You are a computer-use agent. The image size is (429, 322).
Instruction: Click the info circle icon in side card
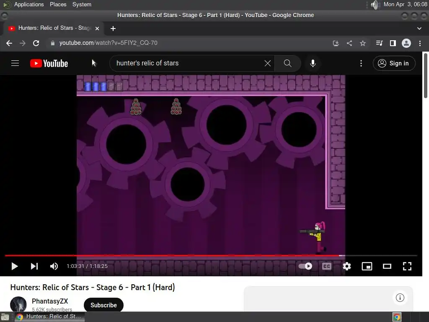[400, 298]
